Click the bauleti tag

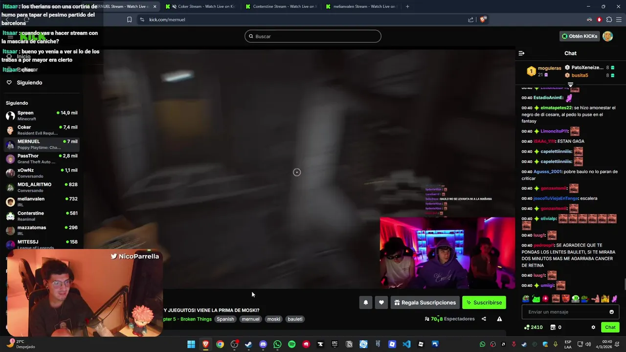click(295, 319)
